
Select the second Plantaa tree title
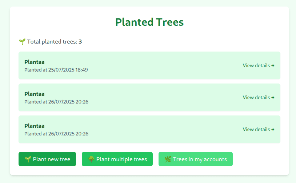(34, 94)
